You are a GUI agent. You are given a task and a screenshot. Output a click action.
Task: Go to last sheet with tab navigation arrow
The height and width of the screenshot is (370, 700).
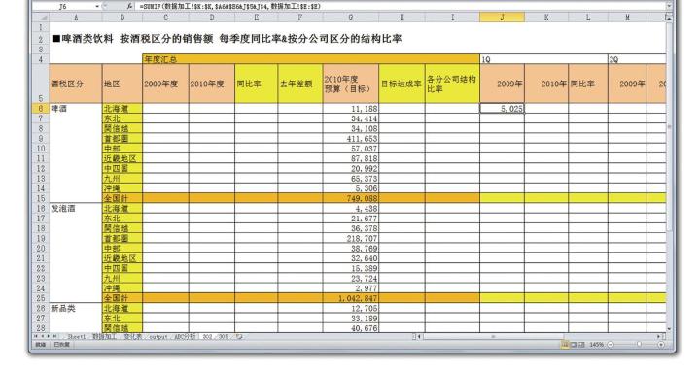pyautogui.click(x=54, y=337)
